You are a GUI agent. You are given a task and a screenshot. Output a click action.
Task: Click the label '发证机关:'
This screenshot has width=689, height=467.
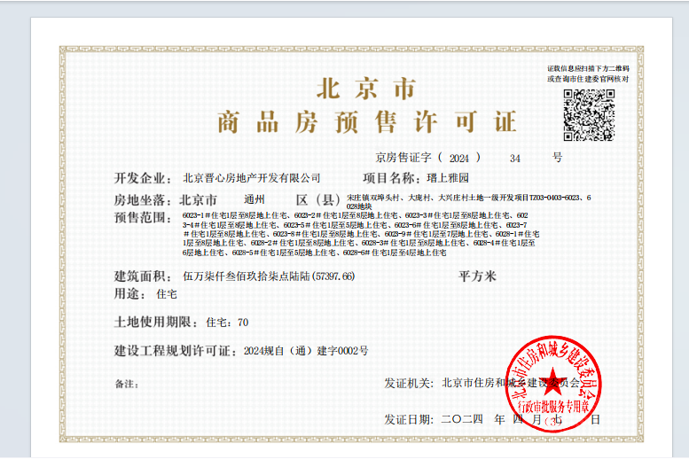409,383
